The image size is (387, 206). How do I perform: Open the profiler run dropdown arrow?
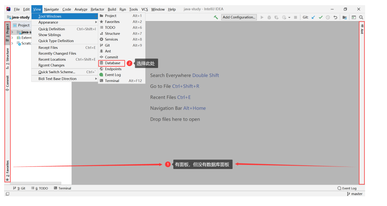[289, 17]
